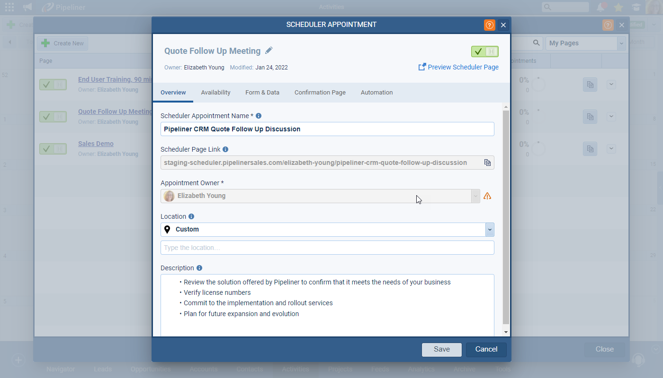This screenshot has width=663, height=378.
Task: Toggle Sales Demo page active switch
Action: click(x=53, y=149)
